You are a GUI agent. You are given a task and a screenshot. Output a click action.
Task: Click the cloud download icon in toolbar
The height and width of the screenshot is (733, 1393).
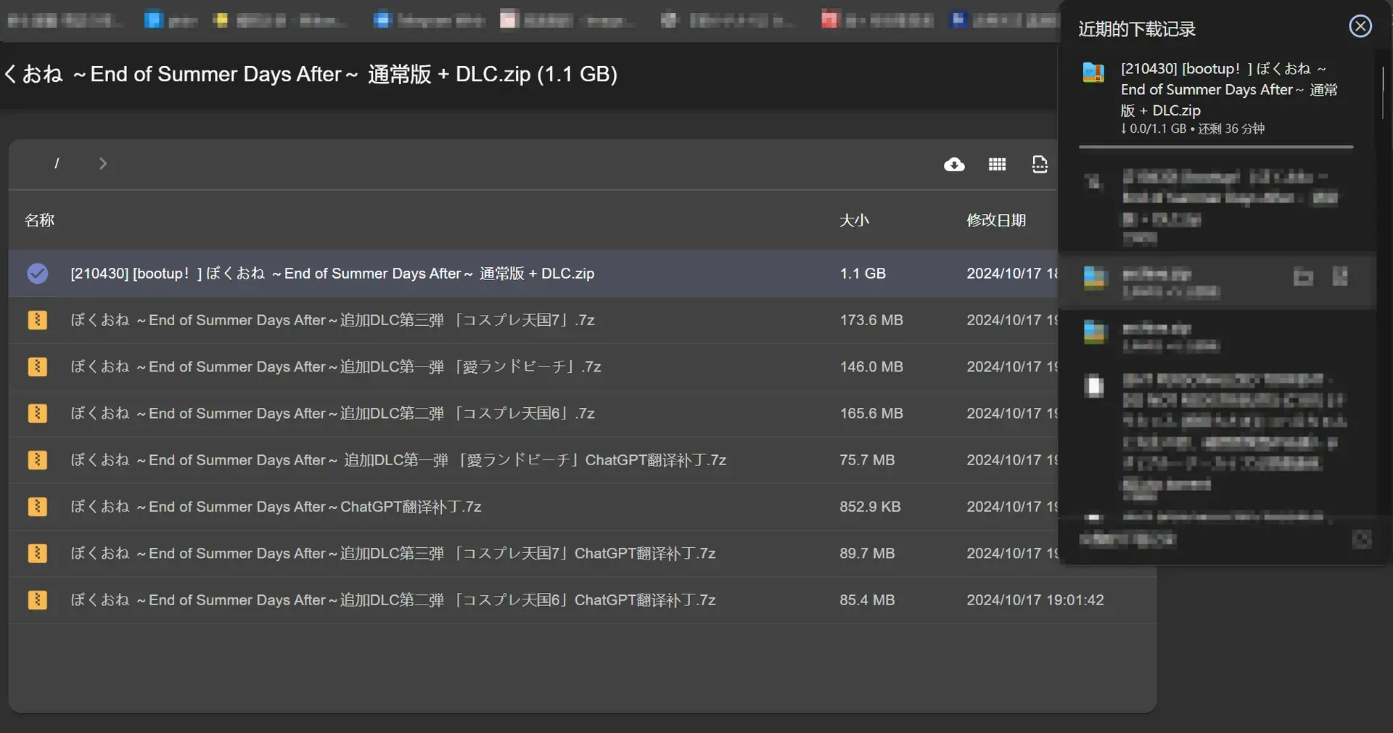coord(954,165)
